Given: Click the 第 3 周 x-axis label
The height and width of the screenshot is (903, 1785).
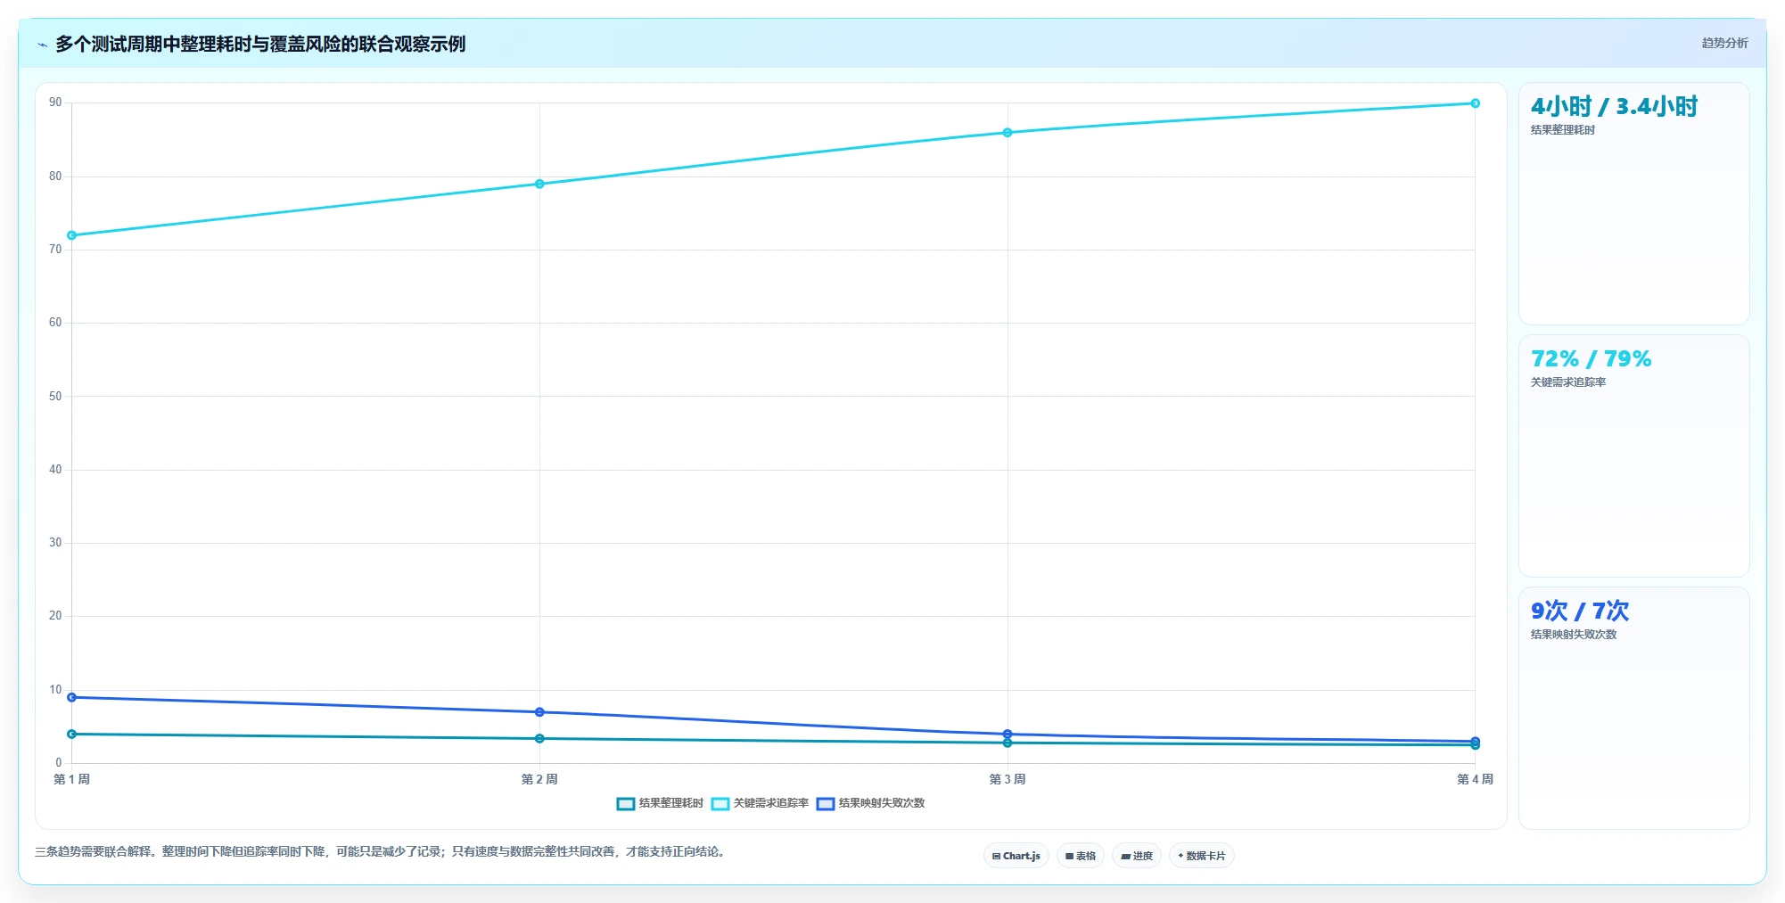Looking at the screenshot, I should pyautogui.click(x=1008, y=779).
